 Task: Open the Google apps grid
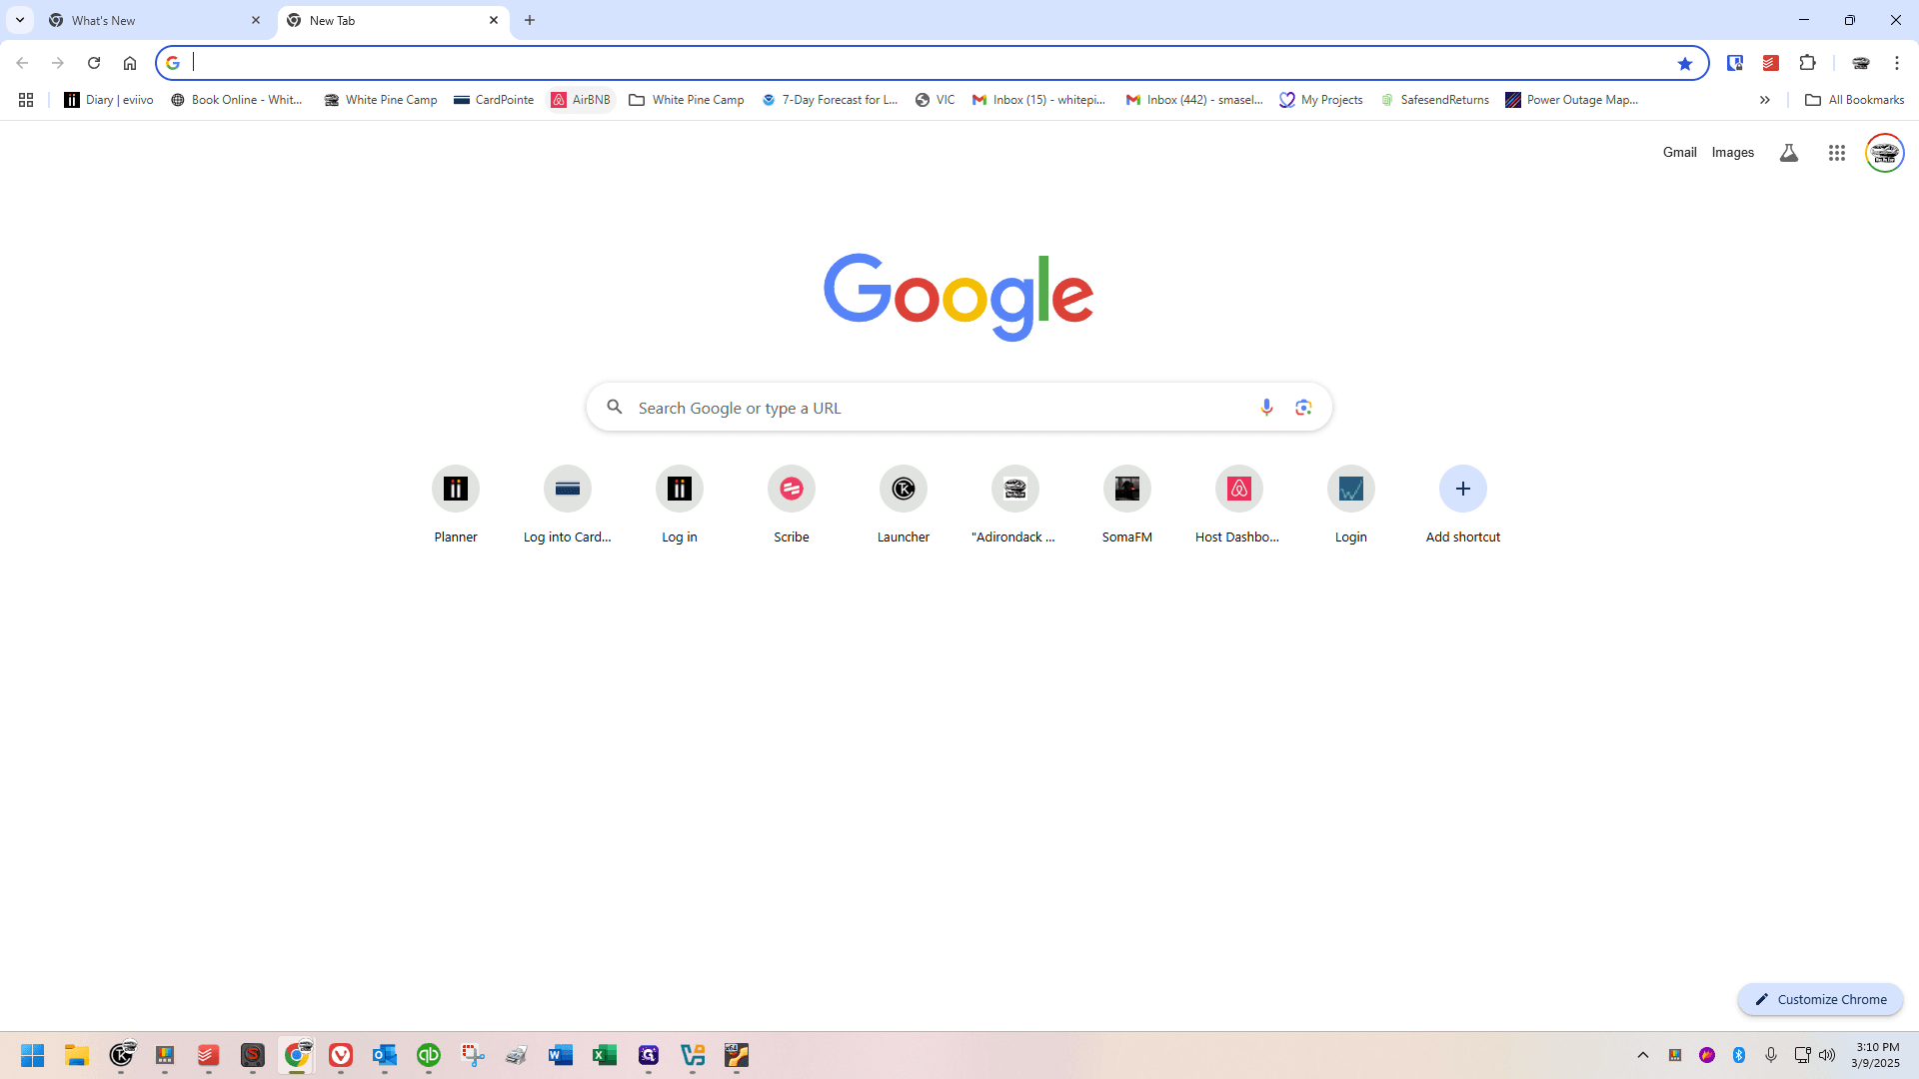click(1837, 153)
